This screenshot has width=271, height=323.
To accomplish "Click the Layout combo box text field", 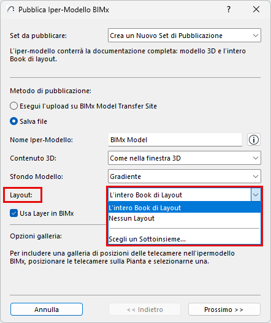I will (x=180, y=195).
